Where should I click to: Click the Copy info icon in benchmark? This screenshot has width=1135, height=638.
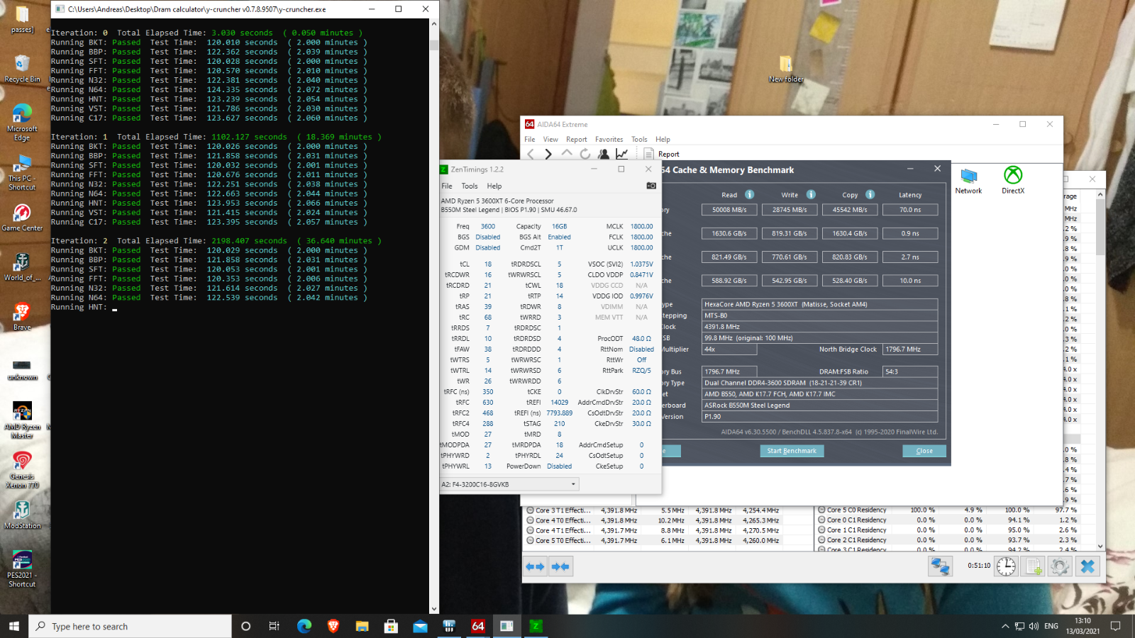pos(870,194)
